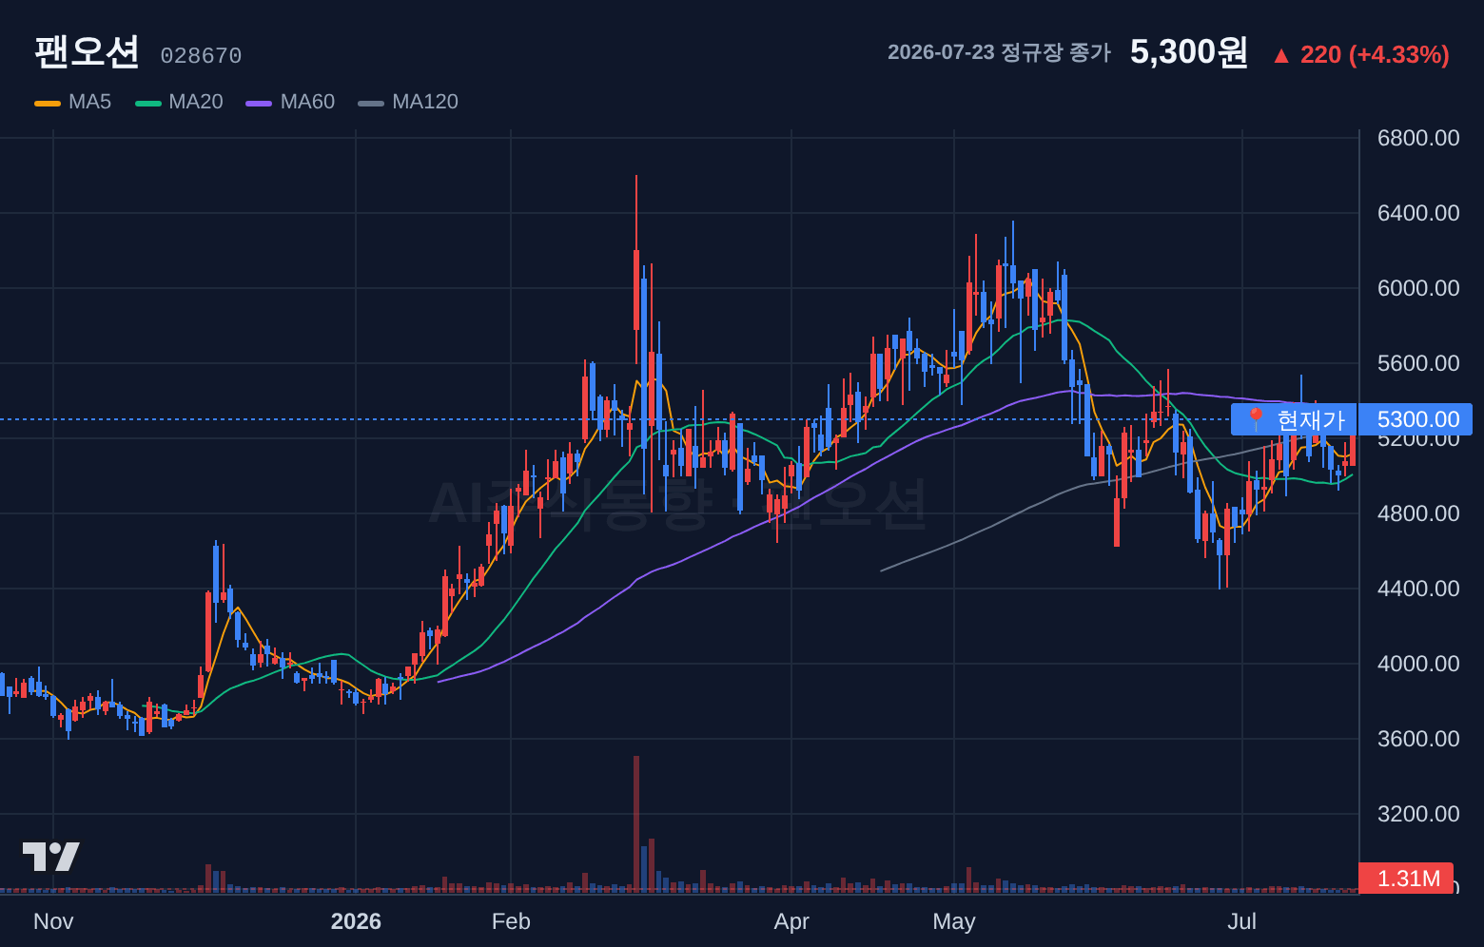
Task: Click the stock code 028670
Action: [201, 56]
